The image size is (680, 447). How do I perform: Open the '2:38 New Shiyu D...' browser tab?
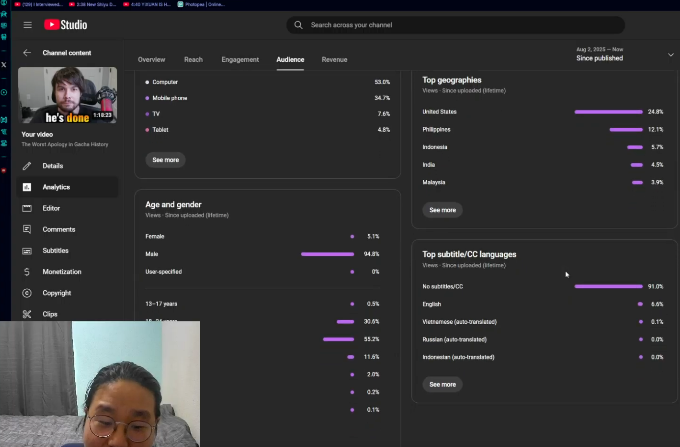coord(93,4)
